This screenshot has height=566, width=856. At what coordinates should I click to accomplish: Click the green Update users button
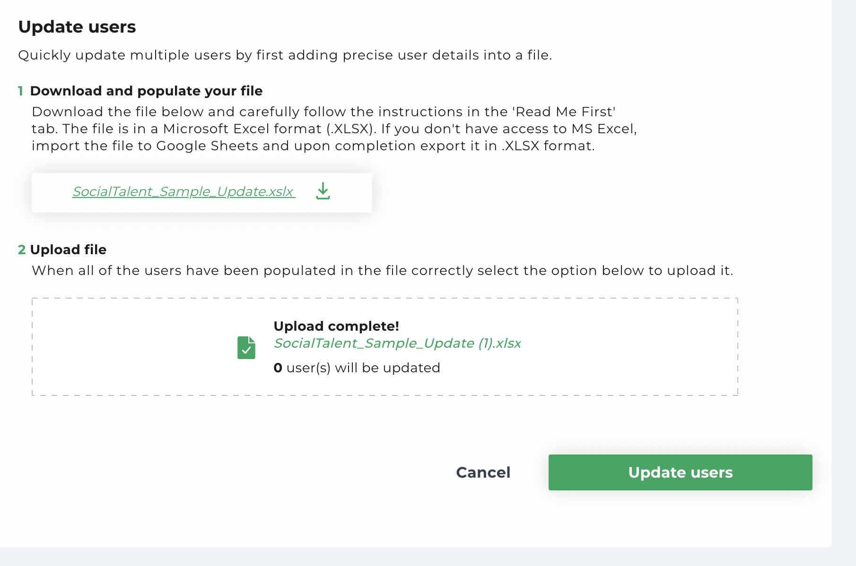[680, 472]
